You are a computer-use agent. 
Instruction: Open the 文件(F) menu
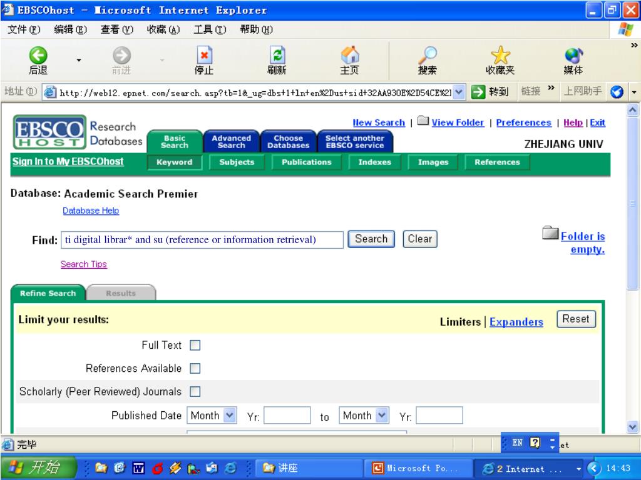coord(24,29)
